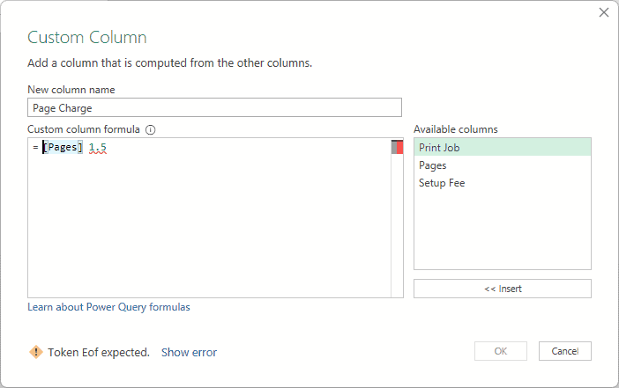The height and width of the screenshot is (388, 619).
Task: Select Pages in Available columns
Action: (502, 165)
